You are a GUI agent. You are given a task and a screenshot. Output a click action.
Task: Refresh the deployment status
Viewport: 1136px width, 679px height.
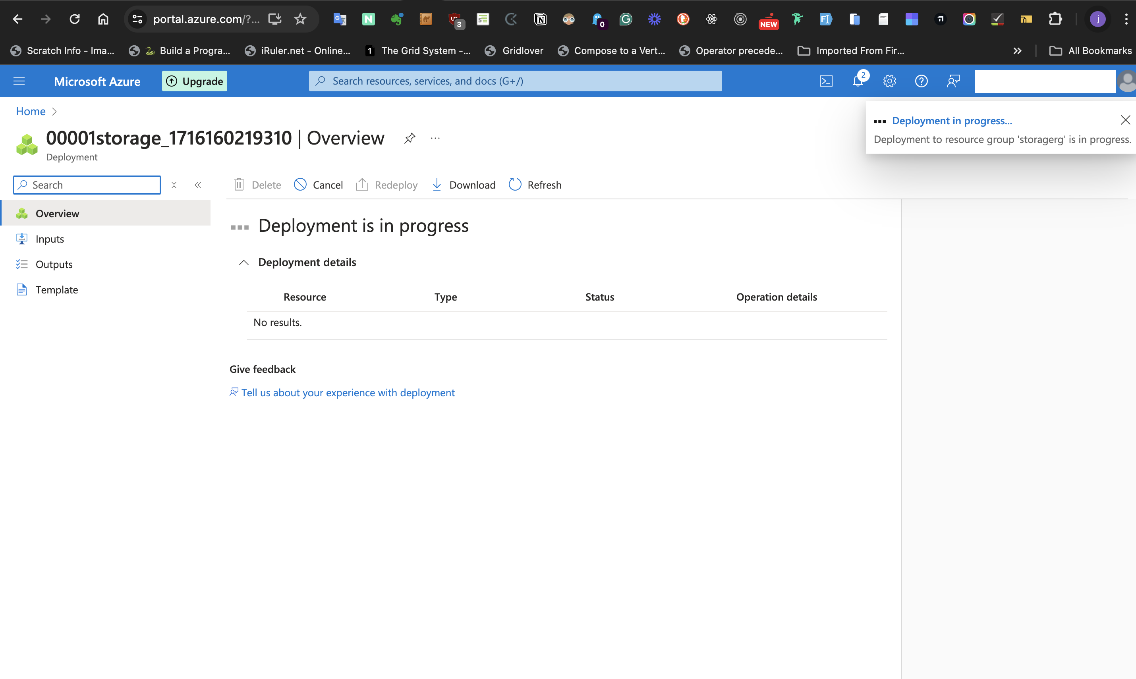[x=534, y=184]
